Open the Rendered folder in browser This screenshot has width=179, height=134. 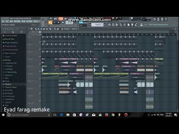pyautogui.click(x=8, y=93)
